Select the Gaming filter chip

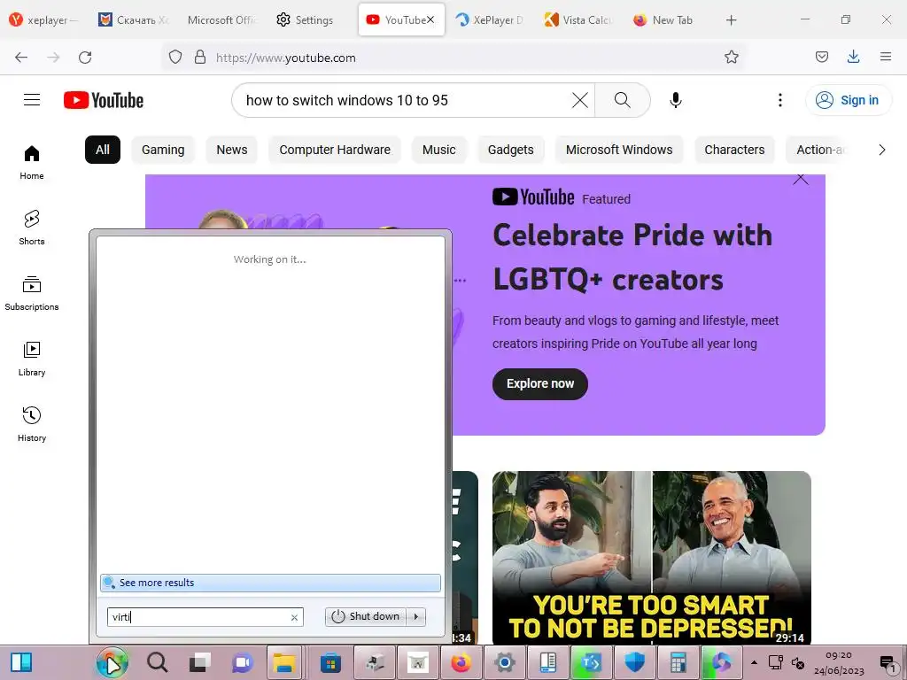(163, 150)
